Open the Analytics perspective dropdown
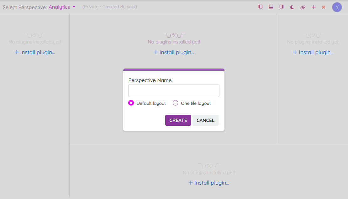This screenshot has height=199, width=348. point(59,7)
